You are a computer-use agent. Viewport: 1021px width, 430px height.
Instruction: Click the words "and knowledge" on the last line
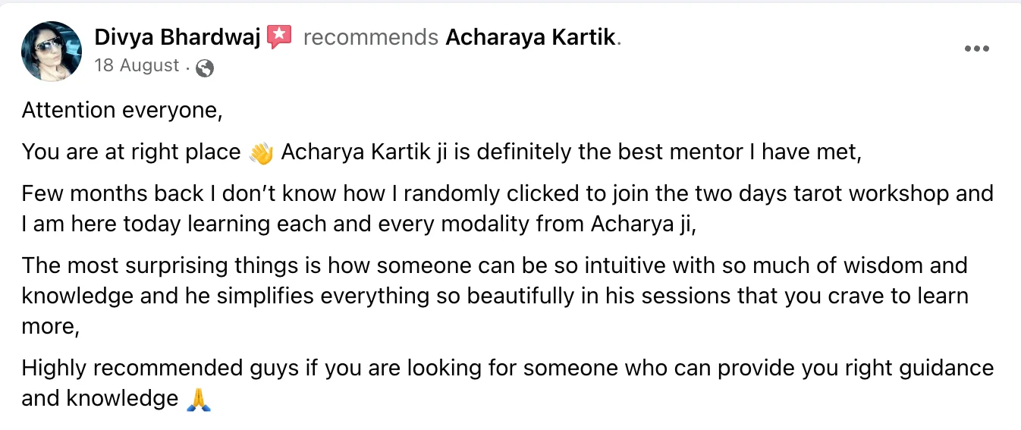tap(100, 398)
